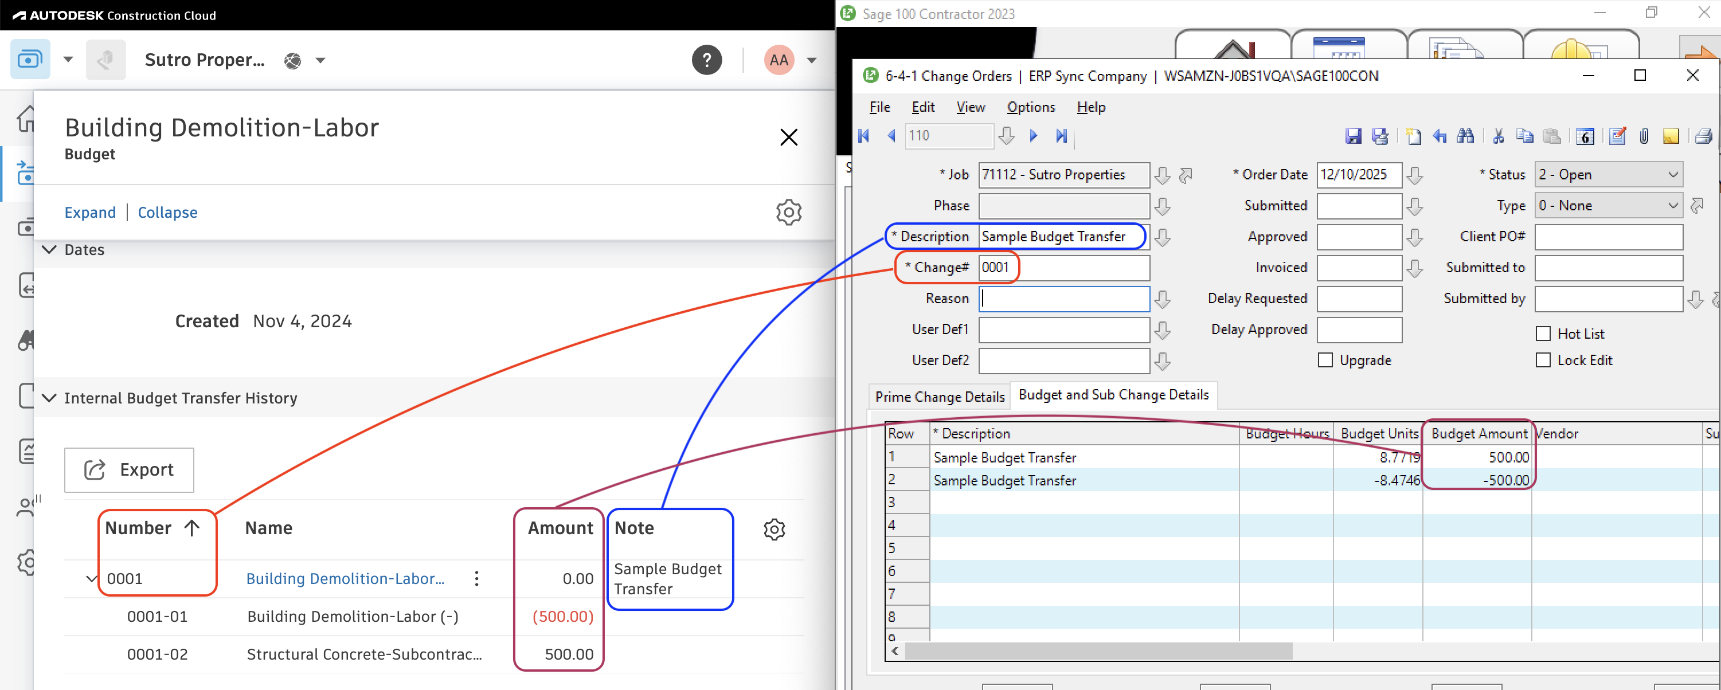This screenshot has width=1721, height=690.
Task: Cut the selected text
Action: pyautogui.click(x=1498, y=136)
